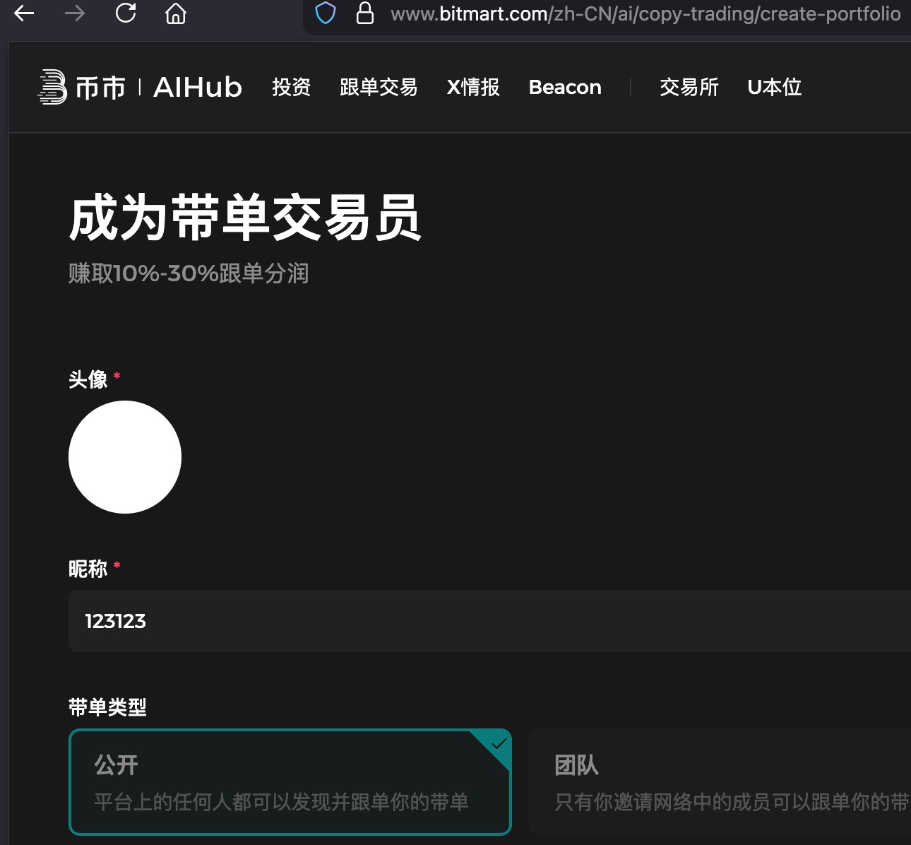Click the AIHub brand text
Image resolution: width=911 pixels, height=845 pixels.
point(198,87)
